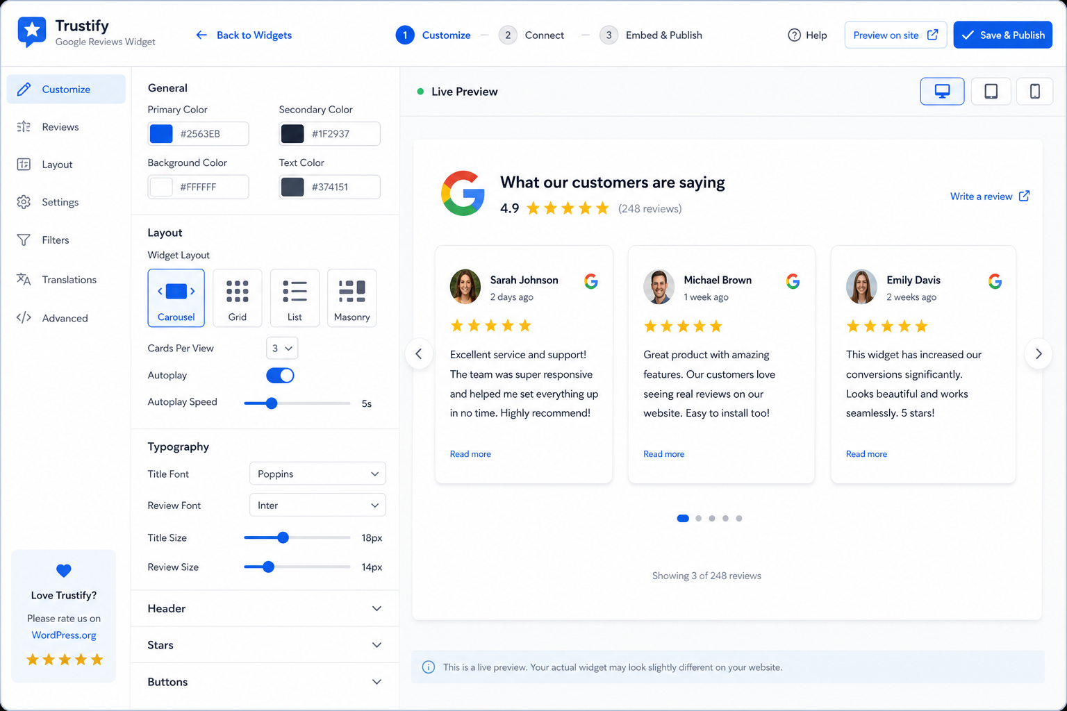This screenshot has width=1067, height=711.
Task: Click Michael Brown's avatar photo
Action: 659,287
